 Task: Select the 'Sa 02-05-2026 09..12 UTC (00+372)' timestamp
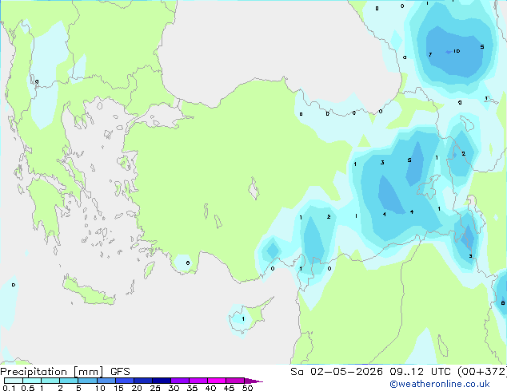398,372
